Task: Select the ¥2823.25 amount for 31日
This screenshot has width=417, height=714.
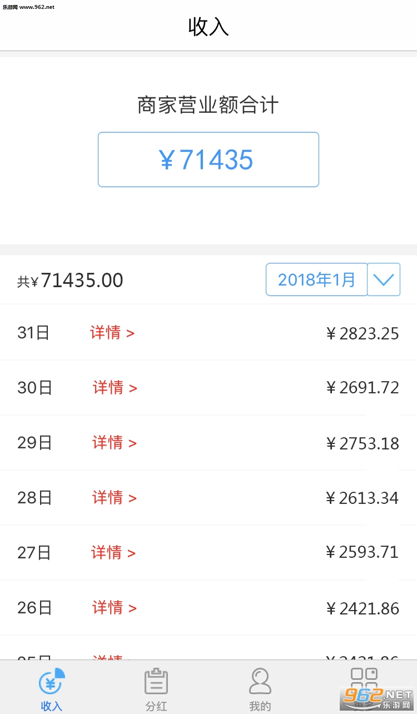Action: pos(363,333)
